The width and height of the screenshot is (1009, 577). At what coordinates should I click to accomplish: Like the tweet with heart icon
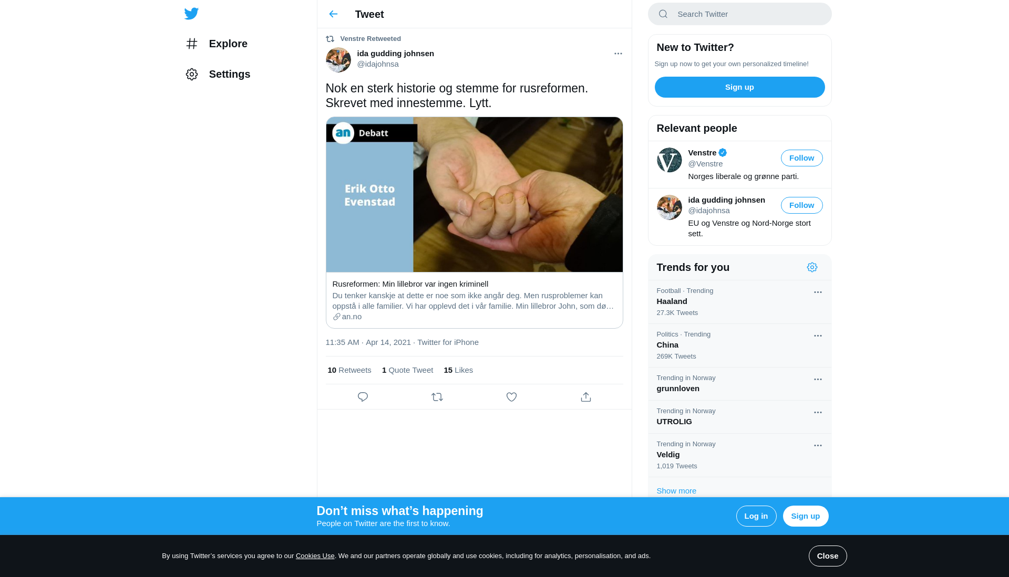pyautogui.click(x=511, y=397)
